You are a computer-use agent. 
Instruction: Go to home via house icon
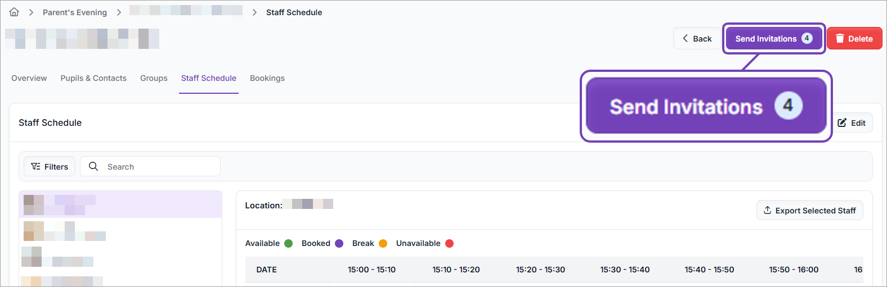click(x=14, y=12)
